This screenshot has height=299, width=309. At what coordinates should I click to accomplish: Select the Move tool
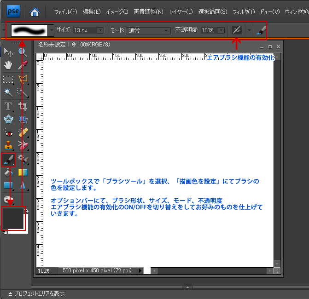click(8, 52)
